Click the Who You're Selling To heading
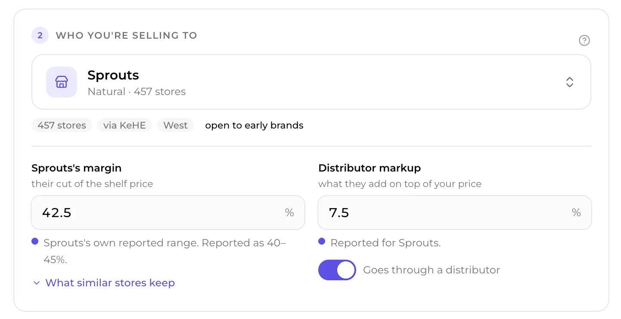The image size is (621, 319). (126, 35)
